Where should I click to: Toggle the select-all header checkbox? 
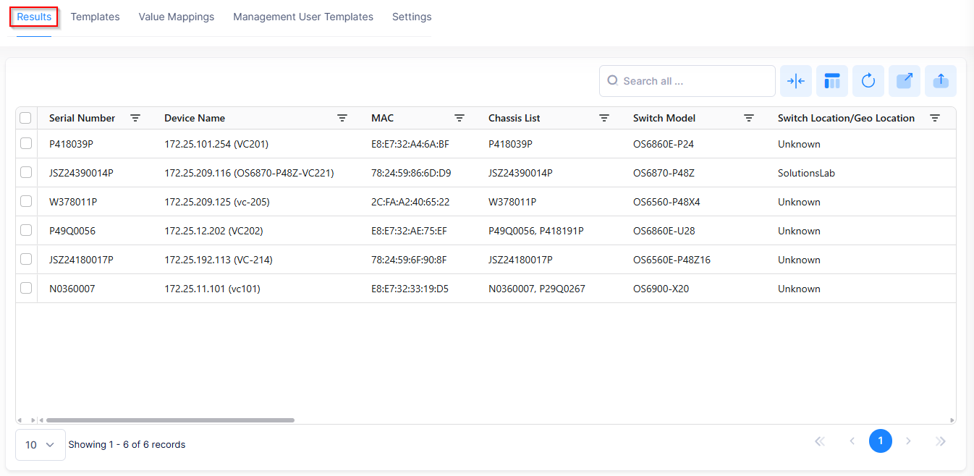(26, 118)
